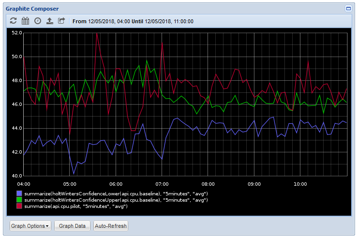Click the blue holtWintersConfidenceLower legend swatch
The height and width of the screenshot is (236, 357).
pos(19,193)
